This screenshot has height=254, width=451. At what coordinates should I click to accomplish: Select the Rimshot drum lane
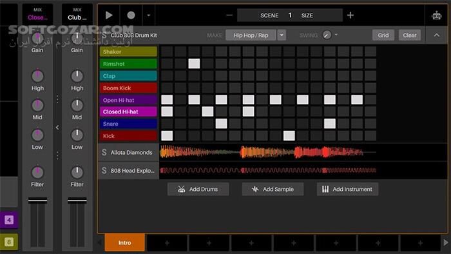tap(128, 64)
